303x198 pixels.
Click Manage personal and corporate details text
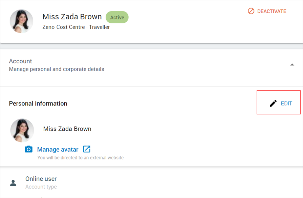[57, 69]
